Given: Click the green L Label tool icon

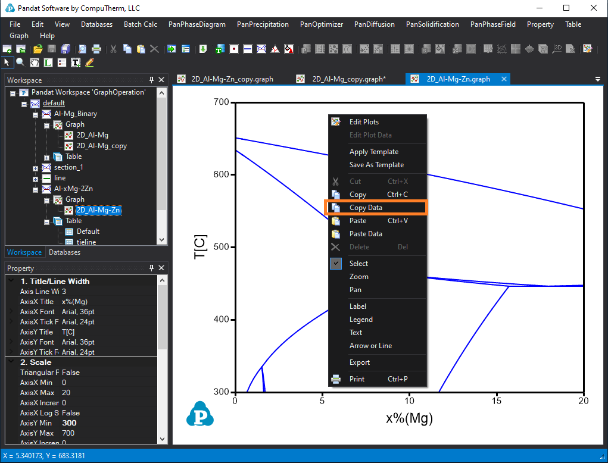Looking at the screenshot, I should pos(48,62).
